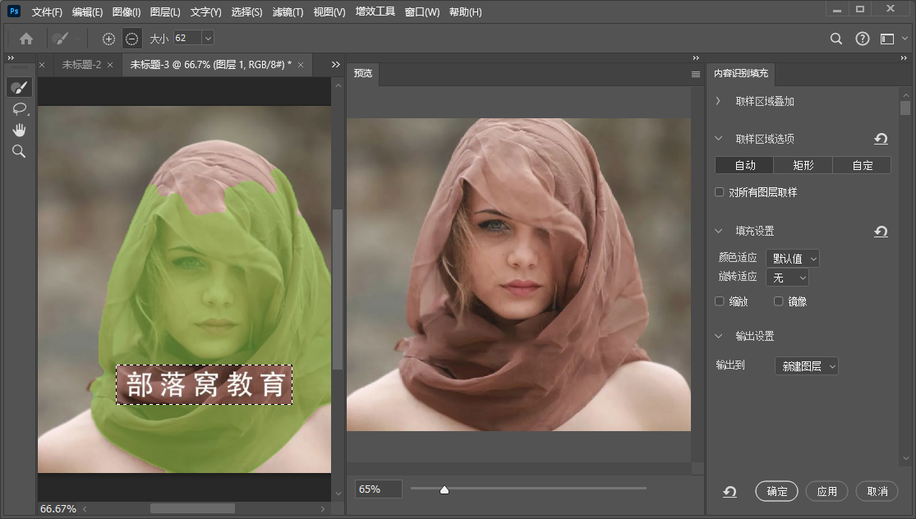Screen dimensions: 916x519
Task: Open the 颜色适应 dropdown
Action: pyautogui.click(x=792, y=259)
